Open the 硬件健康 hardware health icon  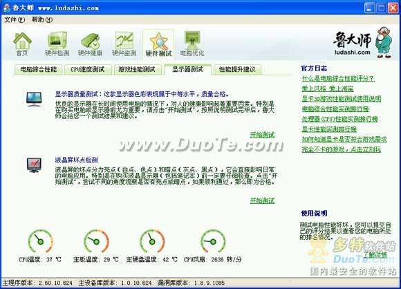[x=90, y=44]
